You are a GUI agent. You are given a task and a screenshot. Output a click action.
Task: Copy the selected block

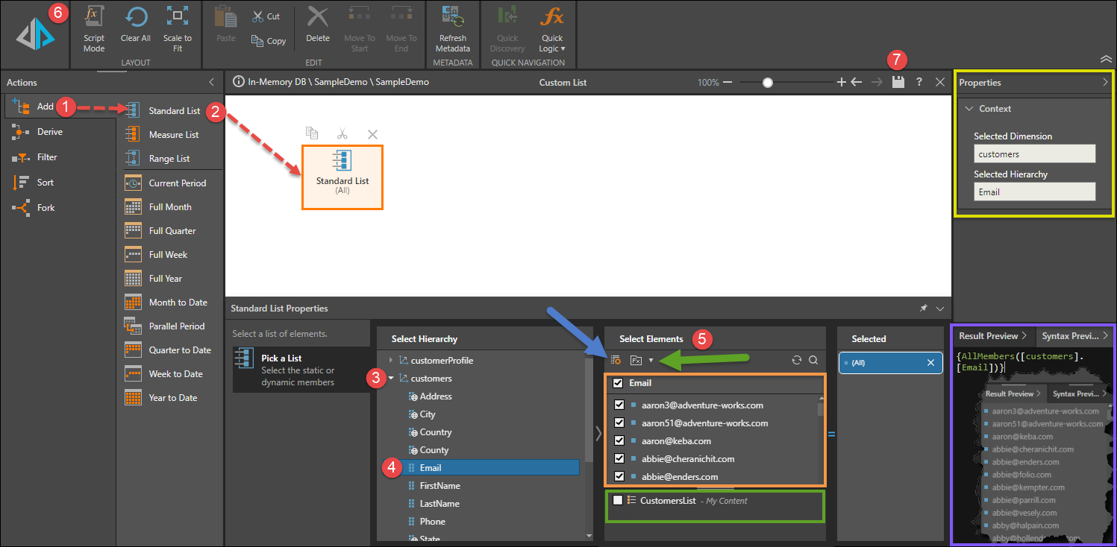pyautogui.click(x=269, y=41)
